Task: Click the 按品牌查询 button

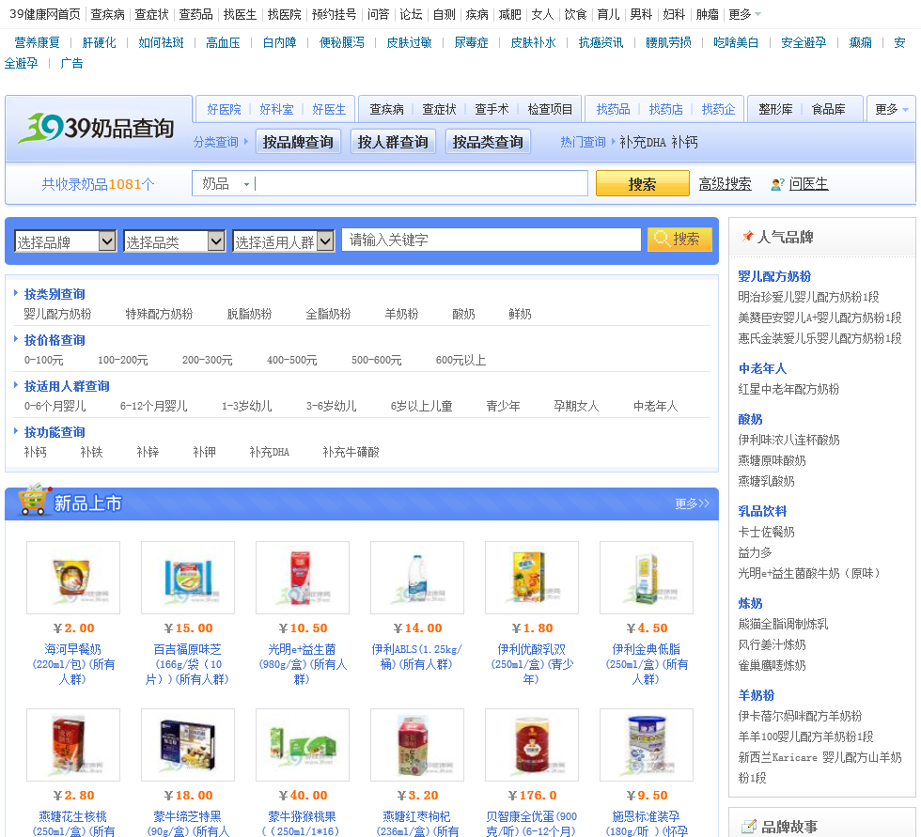Action: (298, 142)
